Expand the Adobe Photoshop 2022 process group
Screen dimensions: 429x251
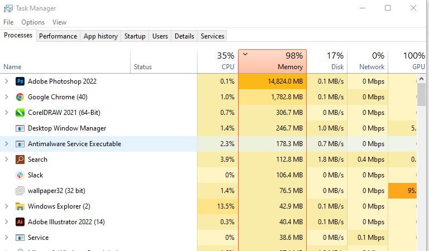7,81
